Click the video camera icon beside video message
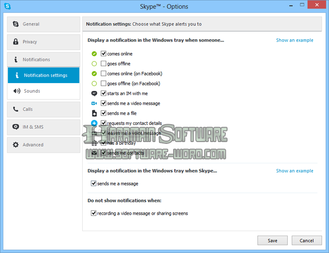The image size is (329, 253). 94,103
